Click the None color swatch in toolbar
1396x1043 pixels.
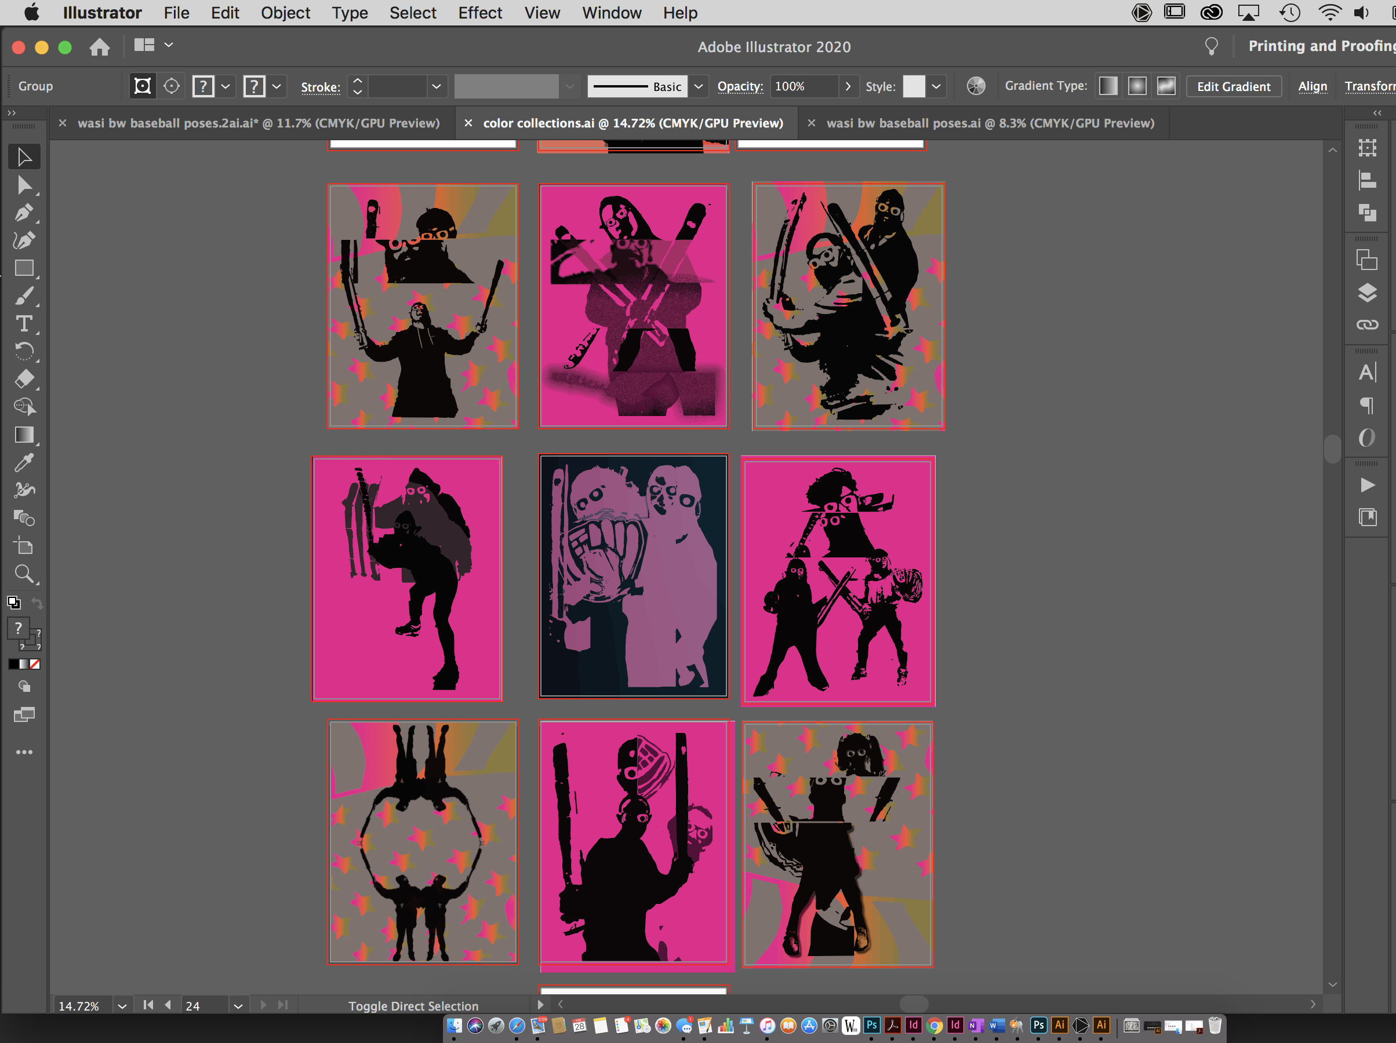(35, 664)
